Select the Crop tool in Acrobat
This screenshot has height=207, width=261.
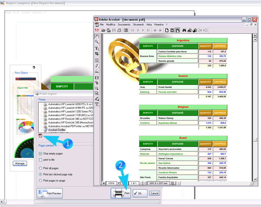tap(97, 53)
